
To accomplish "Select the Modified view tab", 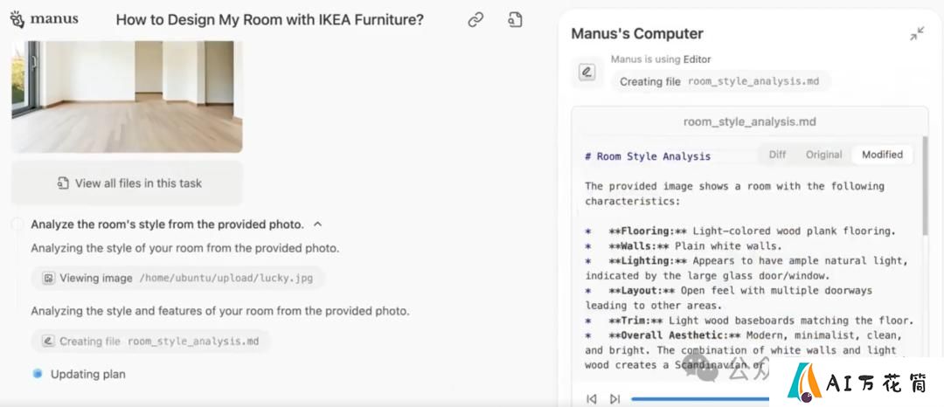I will pos(882,155).
